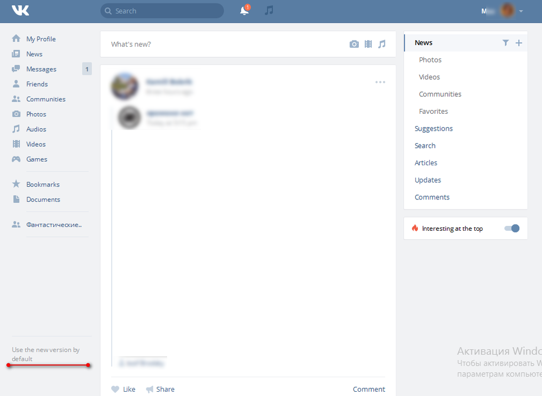Open the notifications bell
542x396 pixels.
[x=244, y=11]
